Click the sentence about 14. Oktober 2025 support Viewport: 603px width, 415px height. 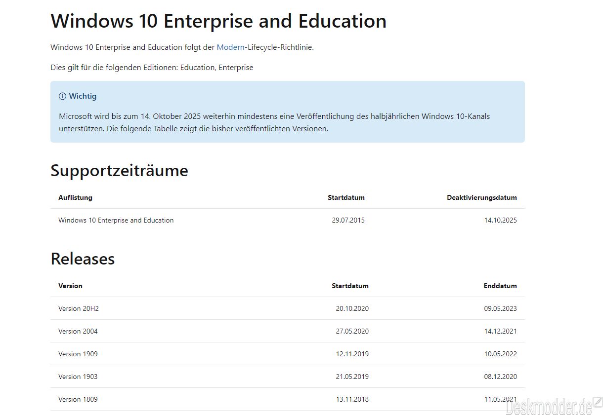point(274,122)
